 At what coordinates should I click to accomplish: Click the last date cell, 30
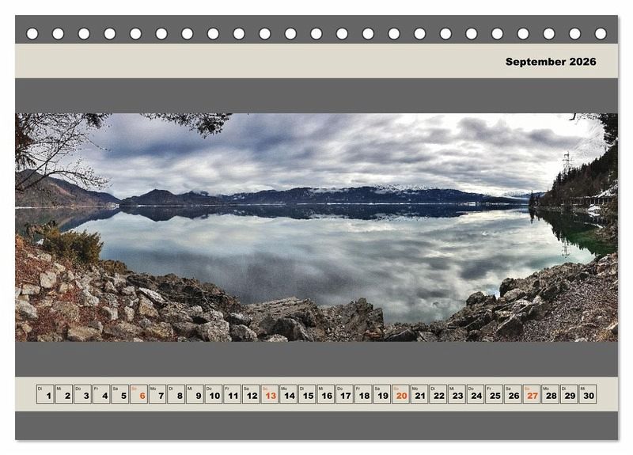coord(587,394)
